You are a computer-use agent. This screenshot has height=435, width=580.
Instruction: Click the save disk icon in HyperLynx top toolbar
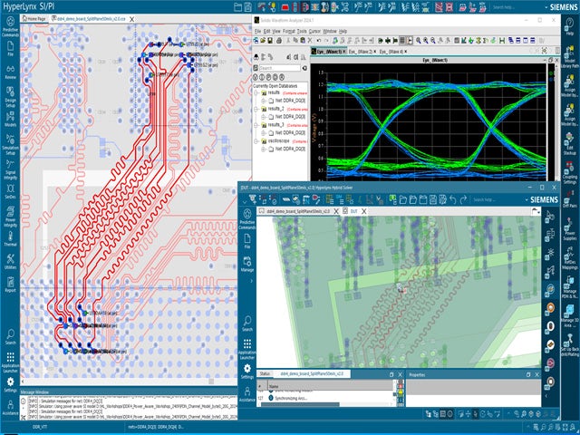(x=247, y=6)
